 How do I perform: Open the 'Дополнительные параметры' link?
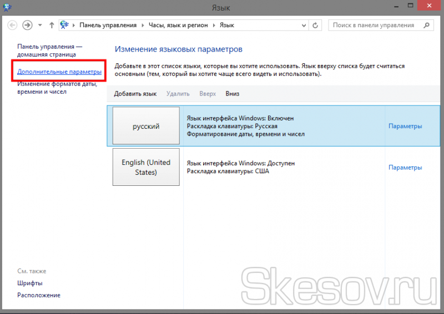point(59,72)
